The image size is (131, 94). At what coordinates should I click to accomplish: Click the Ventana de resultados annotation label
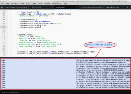99,45
